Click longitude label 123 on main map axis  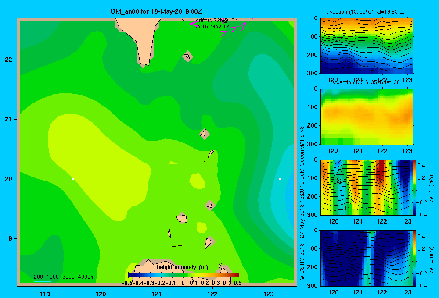click(x=269, y=294)
